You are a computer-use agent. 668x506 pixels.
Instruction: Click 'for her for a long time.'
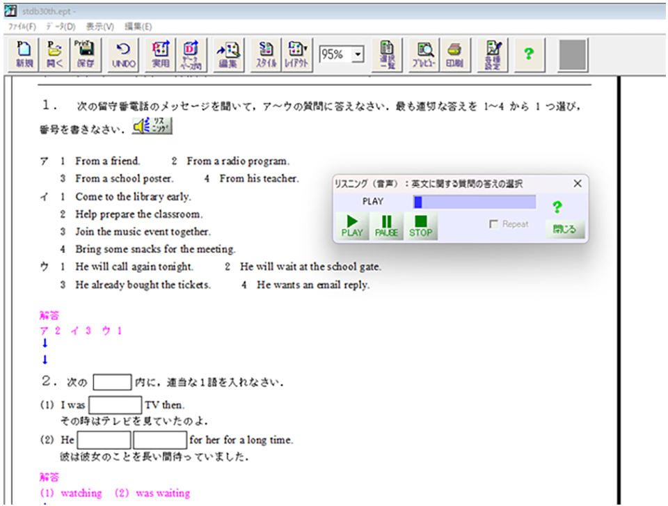click(241, 440)
